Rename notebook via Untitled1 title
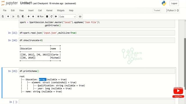The height and width of the screenshot is (104, 186). pyautogui.click(x=26, y=3)
